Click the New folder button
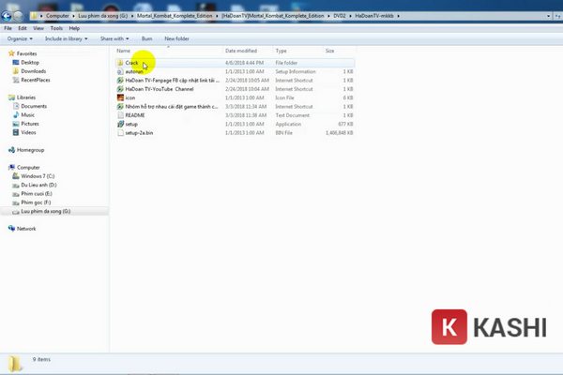 tap(176, 38)
